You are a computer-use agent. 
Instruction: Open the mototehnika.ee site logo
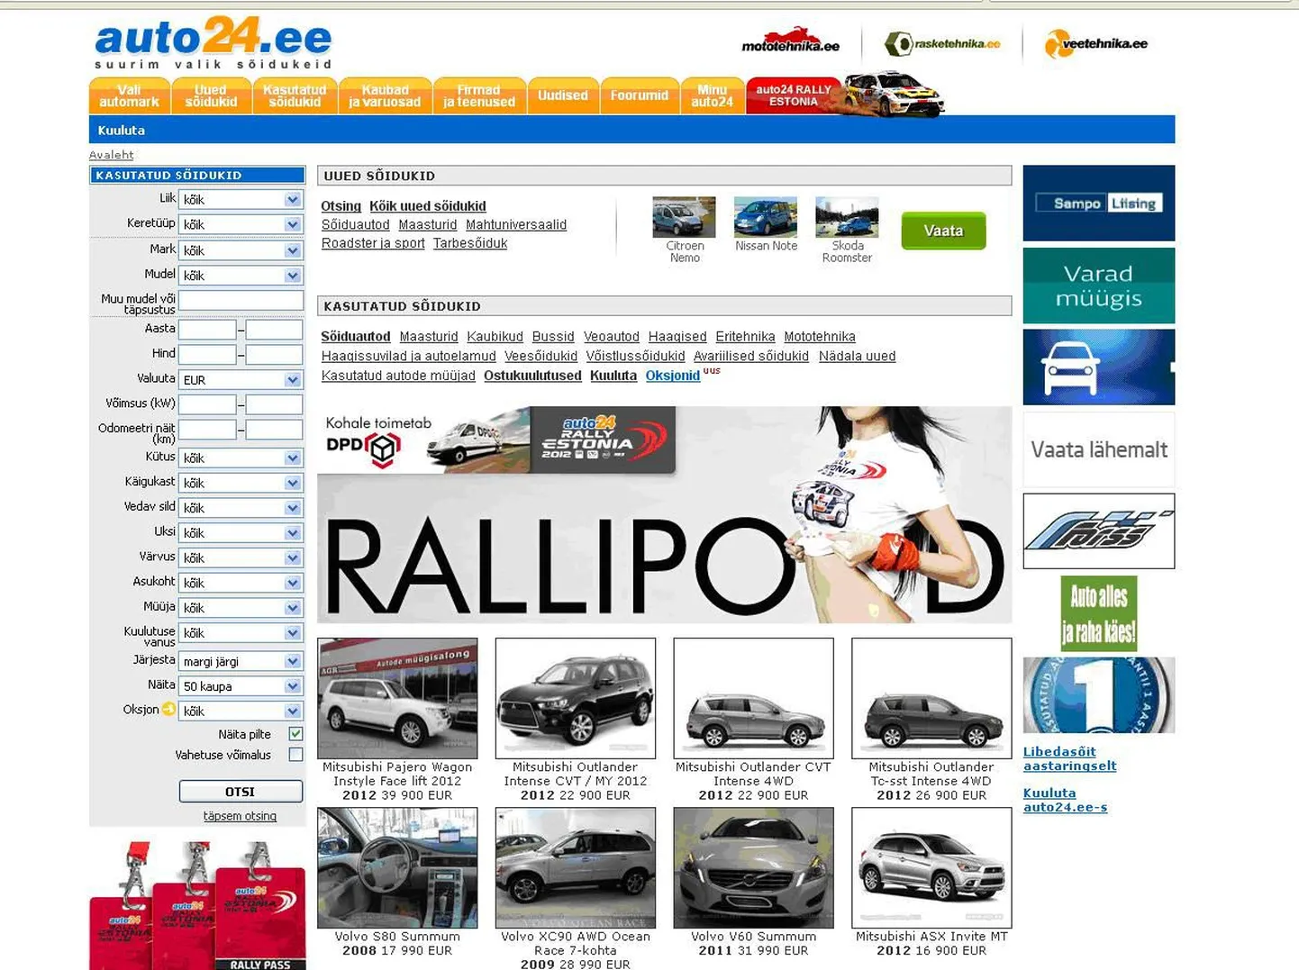(x=790, y=41)
